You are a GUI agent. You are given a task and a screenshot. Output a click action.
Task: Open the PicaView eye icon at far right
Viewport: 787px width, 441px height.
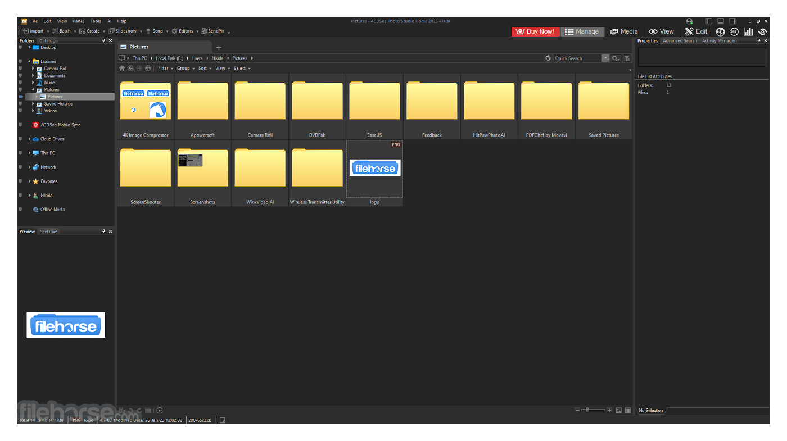pyautogui.click(x=763, y=32)
